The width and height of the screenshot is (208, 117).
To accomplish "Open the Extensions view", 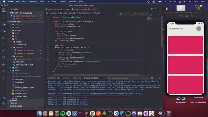I will pos(3,37).
